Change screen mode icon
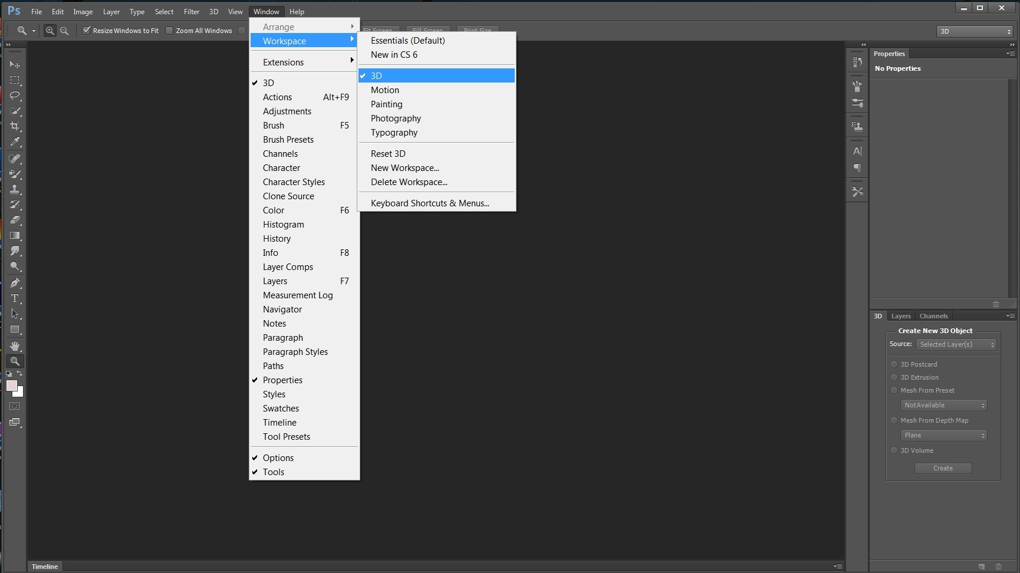The width and height of the screenshot is (1020, 573). pos(15,422)
